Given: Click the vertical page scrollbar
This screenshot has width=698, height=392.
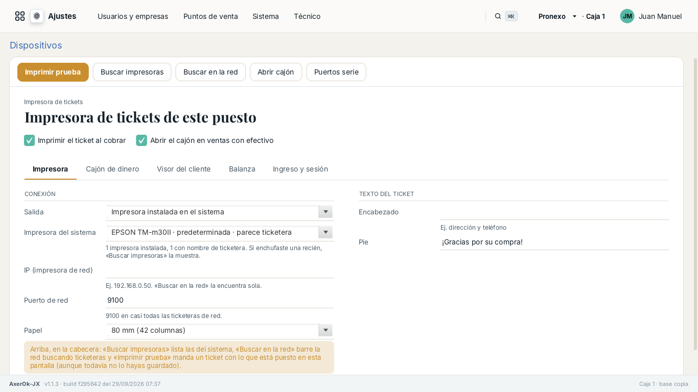Looking at the screenshot, I should click(695, 204).
